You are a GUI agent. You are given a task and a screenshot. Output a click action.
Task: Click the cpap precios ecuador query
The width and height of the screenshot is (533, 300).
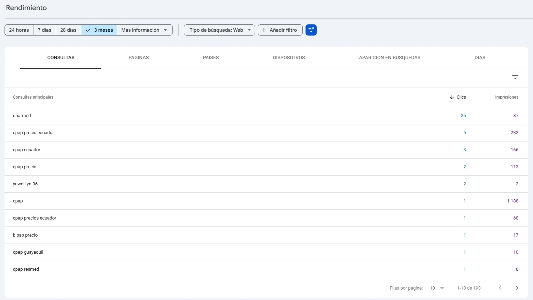tap(34, 218)
